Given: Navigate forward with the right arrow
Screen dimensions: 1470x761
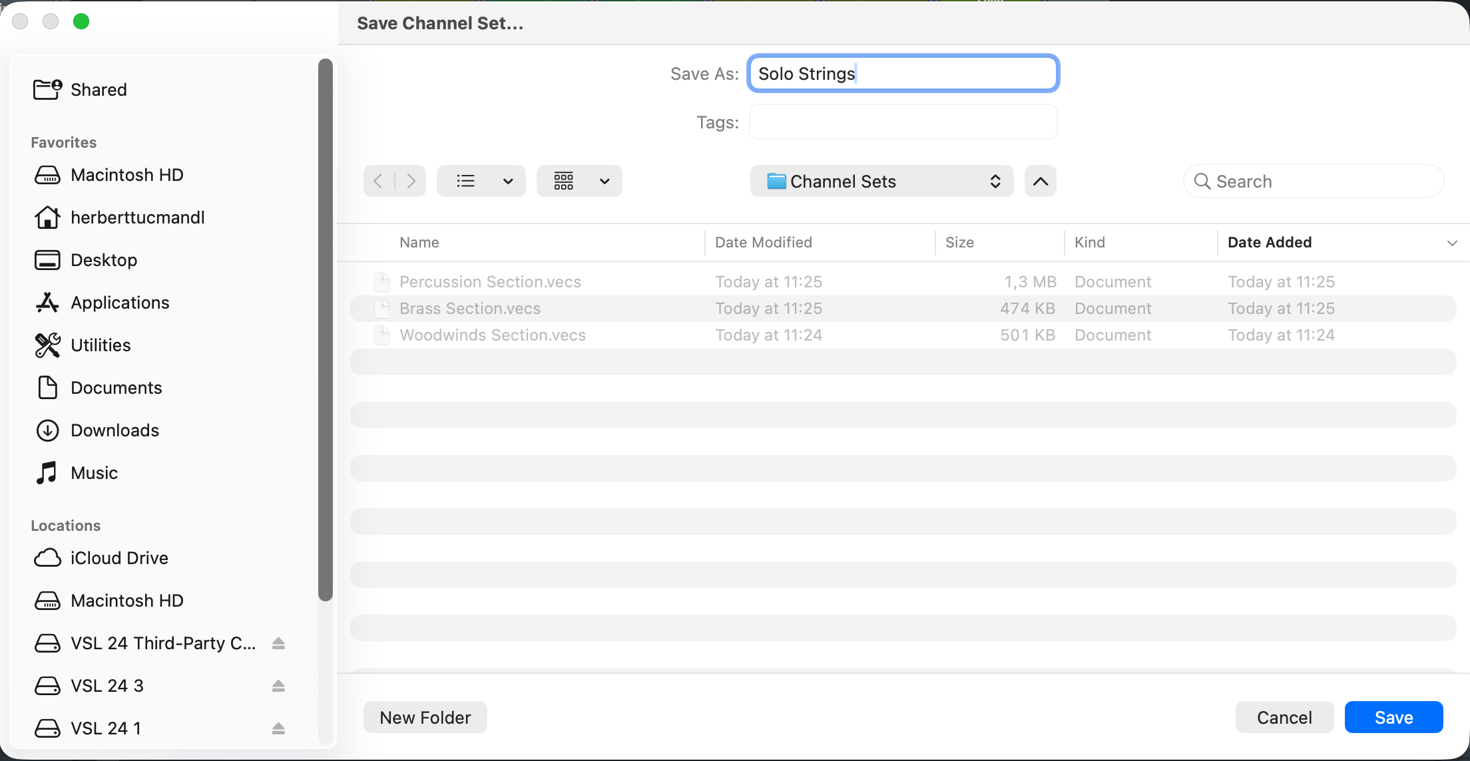Looking at the screenshot, I should tap(411, 181).
